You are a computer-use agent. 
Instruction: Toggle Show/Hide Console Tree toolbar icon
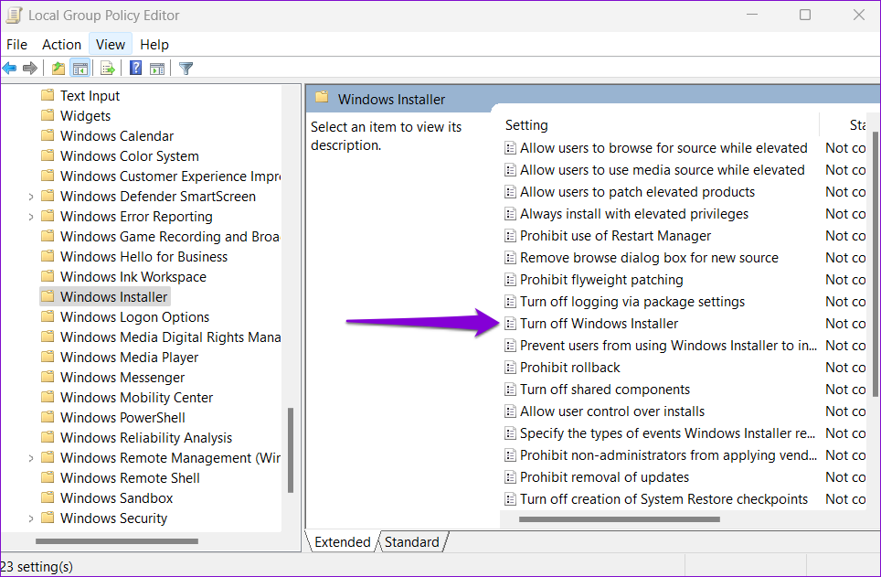coord(80,69)
